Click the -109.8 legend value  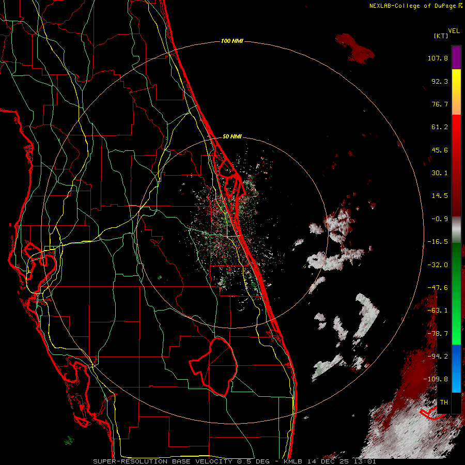pyautogui.click(x=436, y=379)
